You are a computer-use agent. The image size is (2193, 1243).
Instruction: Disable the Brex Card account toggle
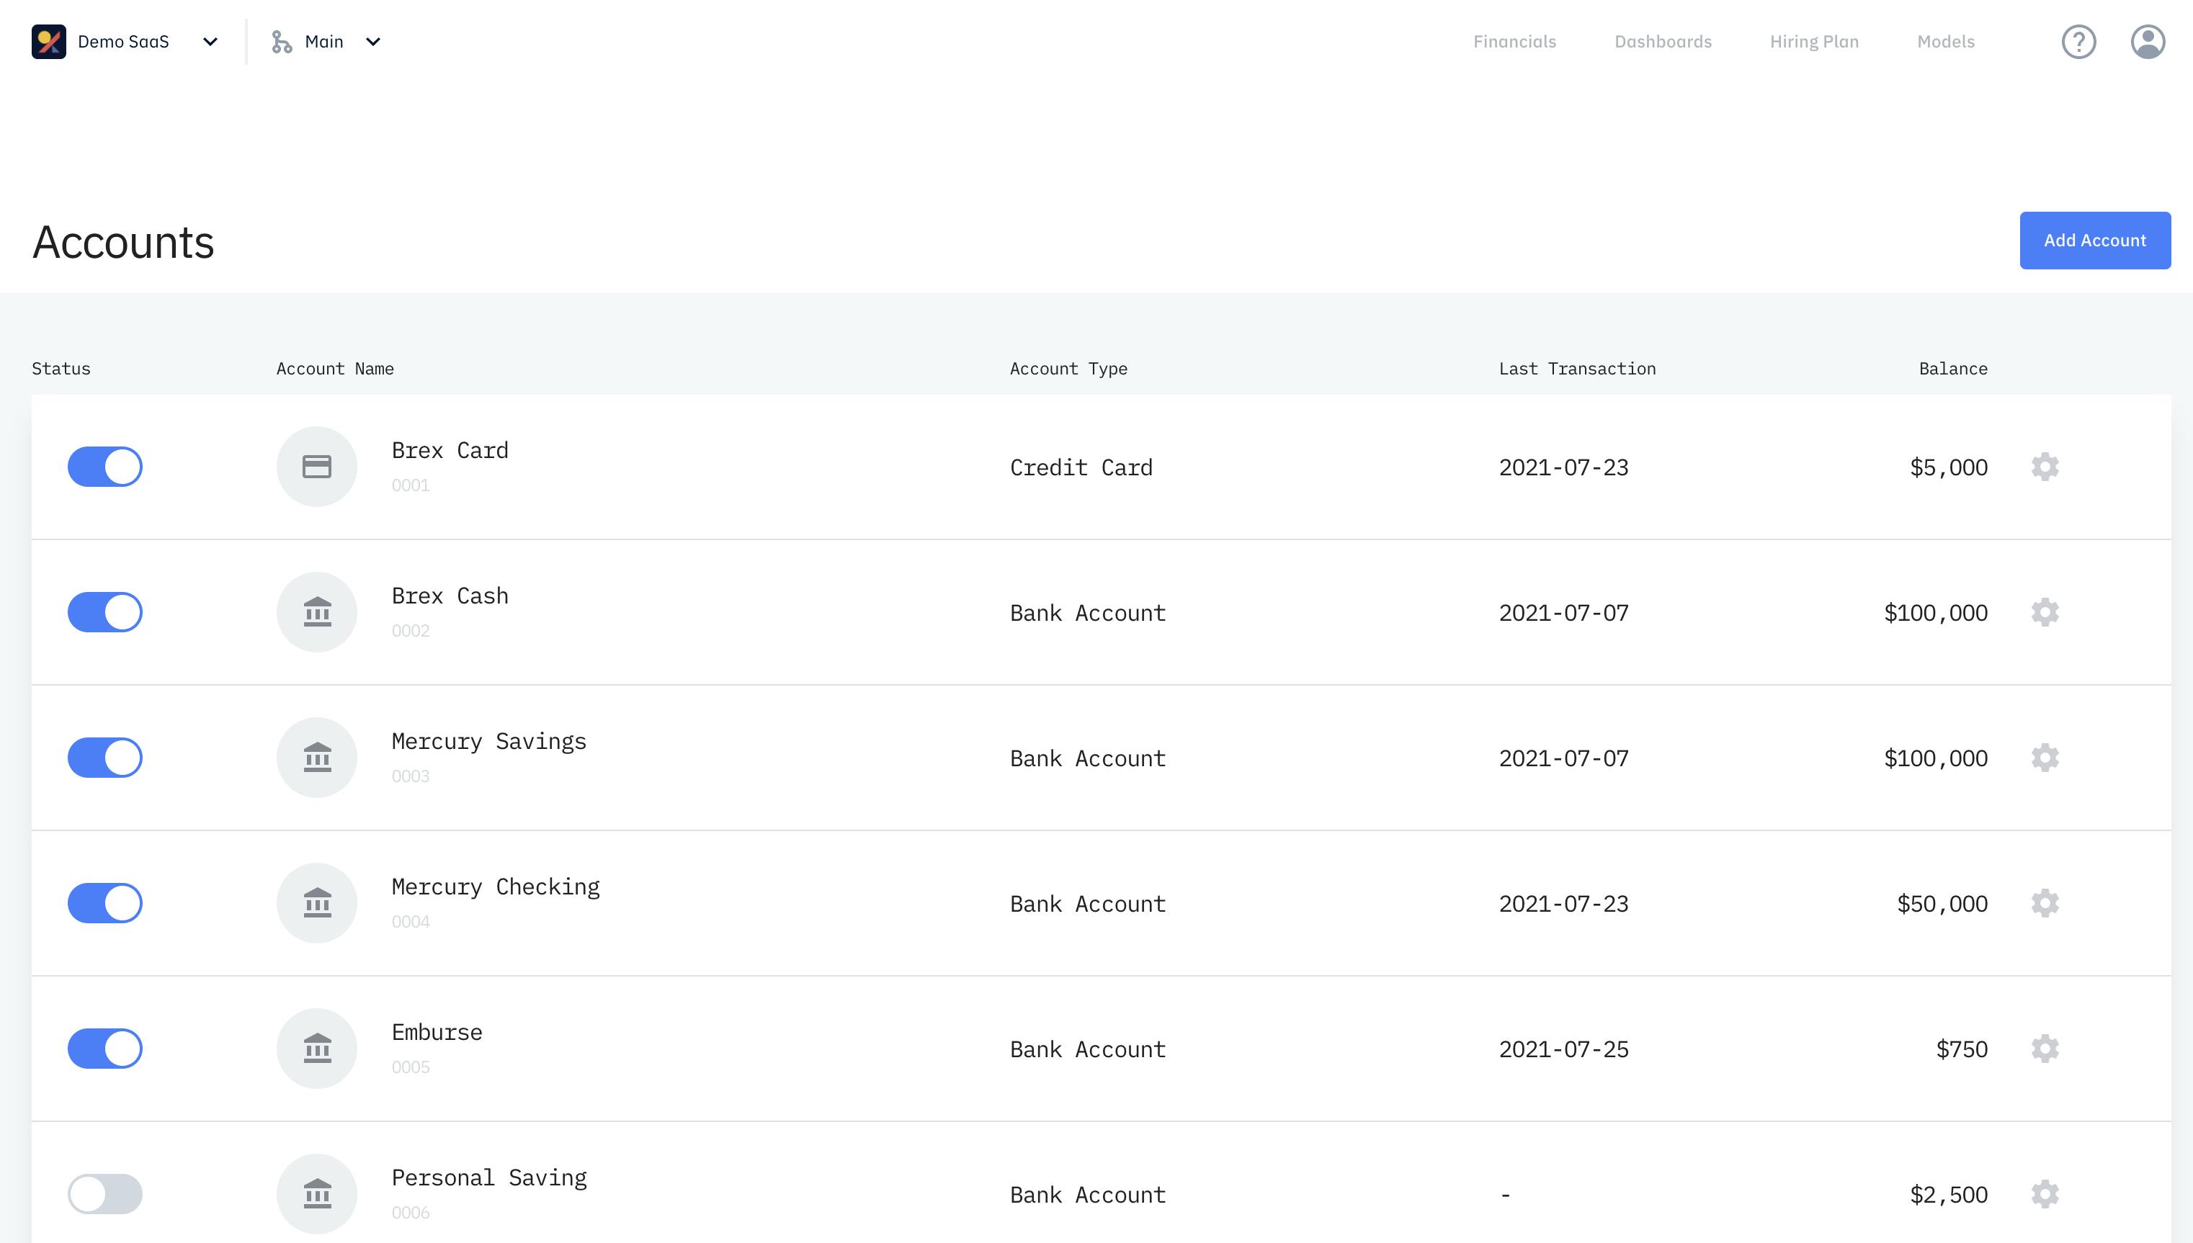pyautogui.click(x=105, y=467)
